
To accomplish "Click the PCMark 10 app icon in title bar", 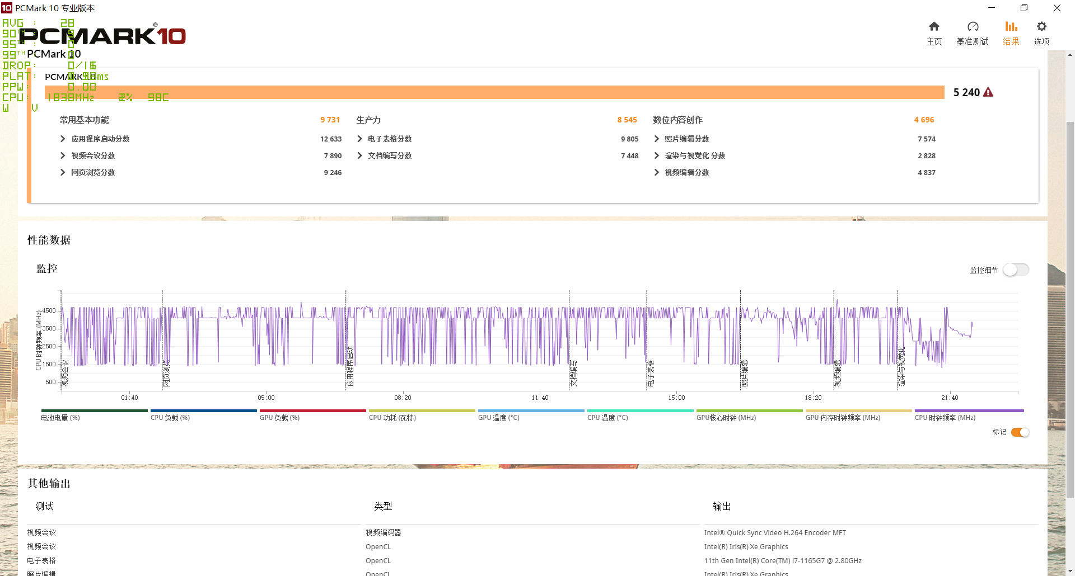I will point(7,8).
